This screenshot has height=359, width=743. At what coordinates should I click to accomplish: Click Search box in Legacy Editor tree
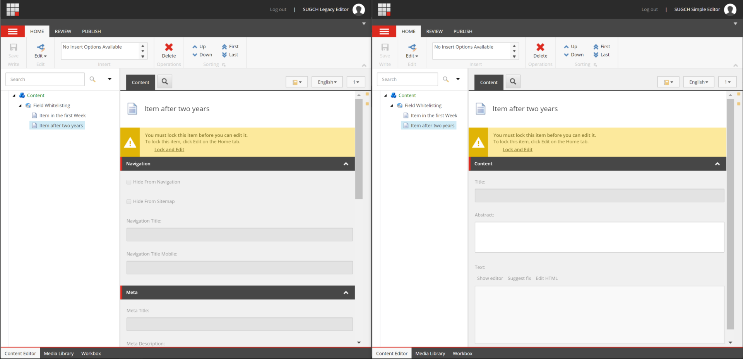tap(45, 79)
